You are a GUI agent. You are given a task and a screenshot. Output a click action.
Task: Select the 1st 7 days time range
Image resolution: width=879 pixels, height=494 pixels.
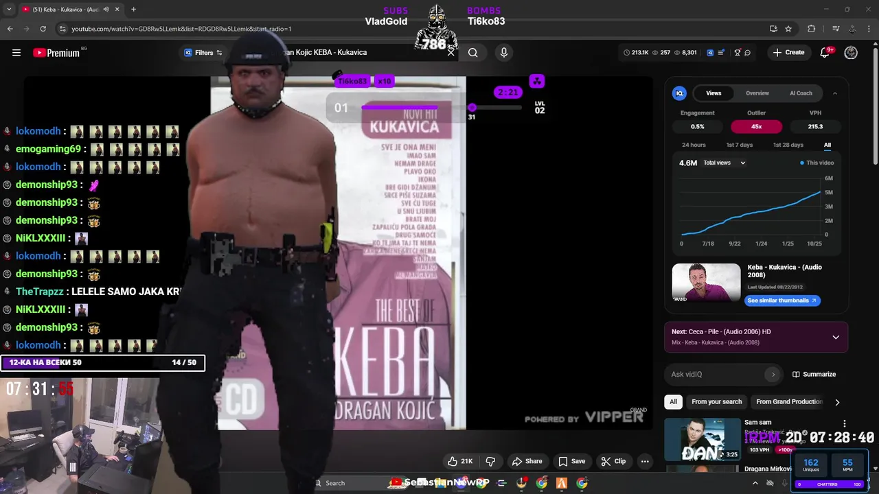coord(740,145)
